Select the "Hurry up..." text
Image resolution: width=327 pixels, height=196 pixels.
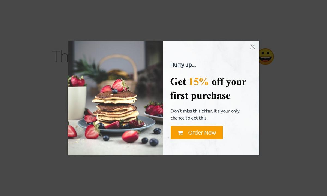coord(183,65)
